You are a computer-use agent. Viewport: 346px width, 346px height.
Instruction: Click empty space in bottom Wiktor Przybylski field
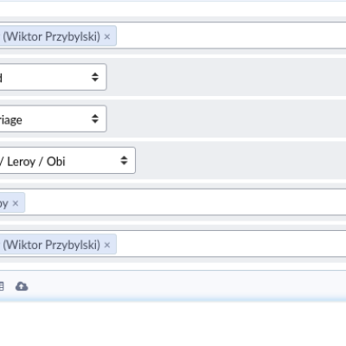coord(231,244)
